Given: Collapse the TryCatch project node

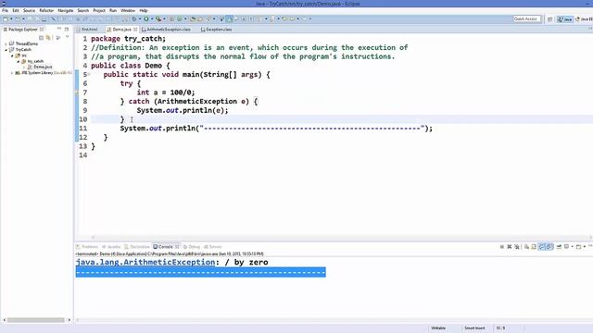Looking at the screenshot, I should click(x=6, y=49).
